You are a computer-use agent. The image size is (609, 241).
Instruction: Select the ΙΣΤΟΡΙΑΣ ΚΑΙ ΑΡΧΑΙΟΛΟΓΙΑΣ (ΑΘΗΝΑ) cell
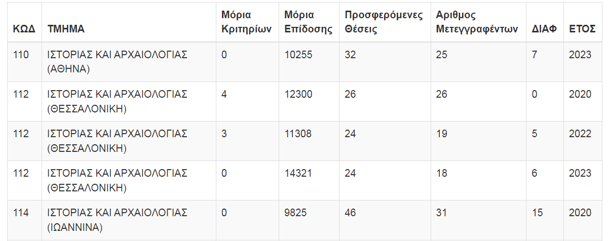(117, 62)
